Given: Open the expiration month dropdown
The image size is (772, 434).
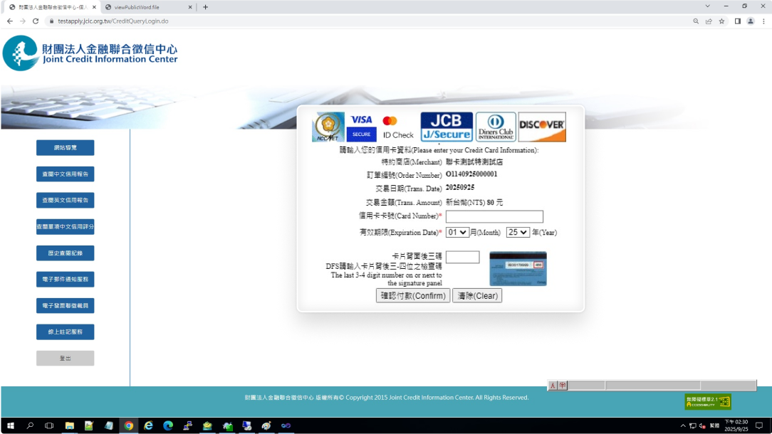Looking at the screenshot, I should coord(457,233).
